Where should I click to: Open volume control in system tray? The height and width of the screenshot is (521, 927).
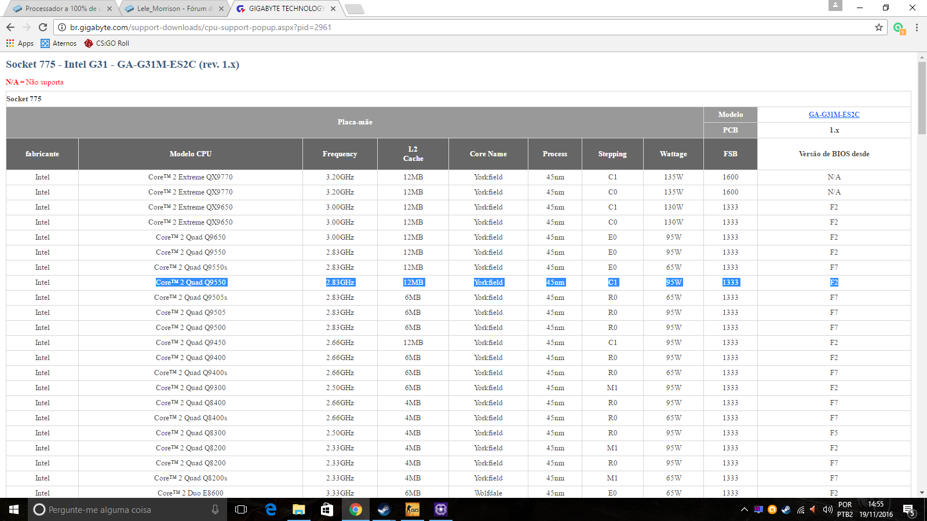[x=827, y=509]
